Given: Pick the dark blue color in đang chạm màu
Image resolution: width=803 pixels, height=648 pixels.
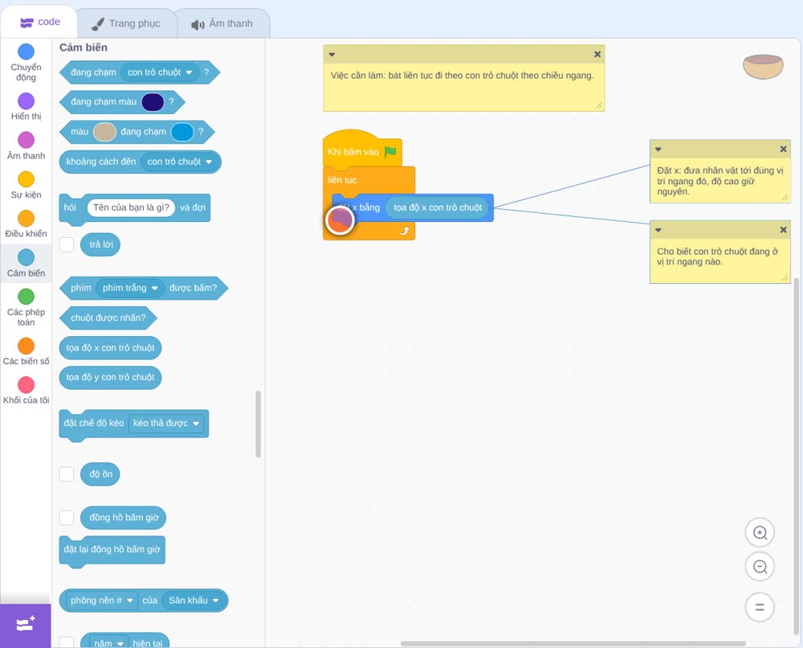Looking at the screenshot, I should click(x=153, y=102).
